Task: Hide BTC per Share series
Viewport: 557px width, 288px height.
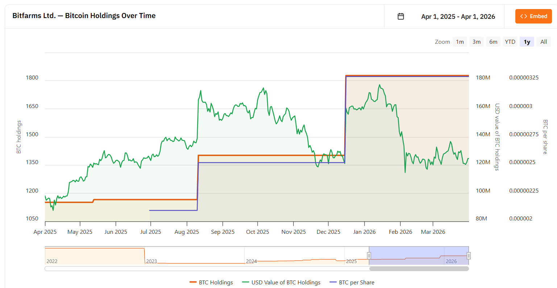Action: pos(356,283)
